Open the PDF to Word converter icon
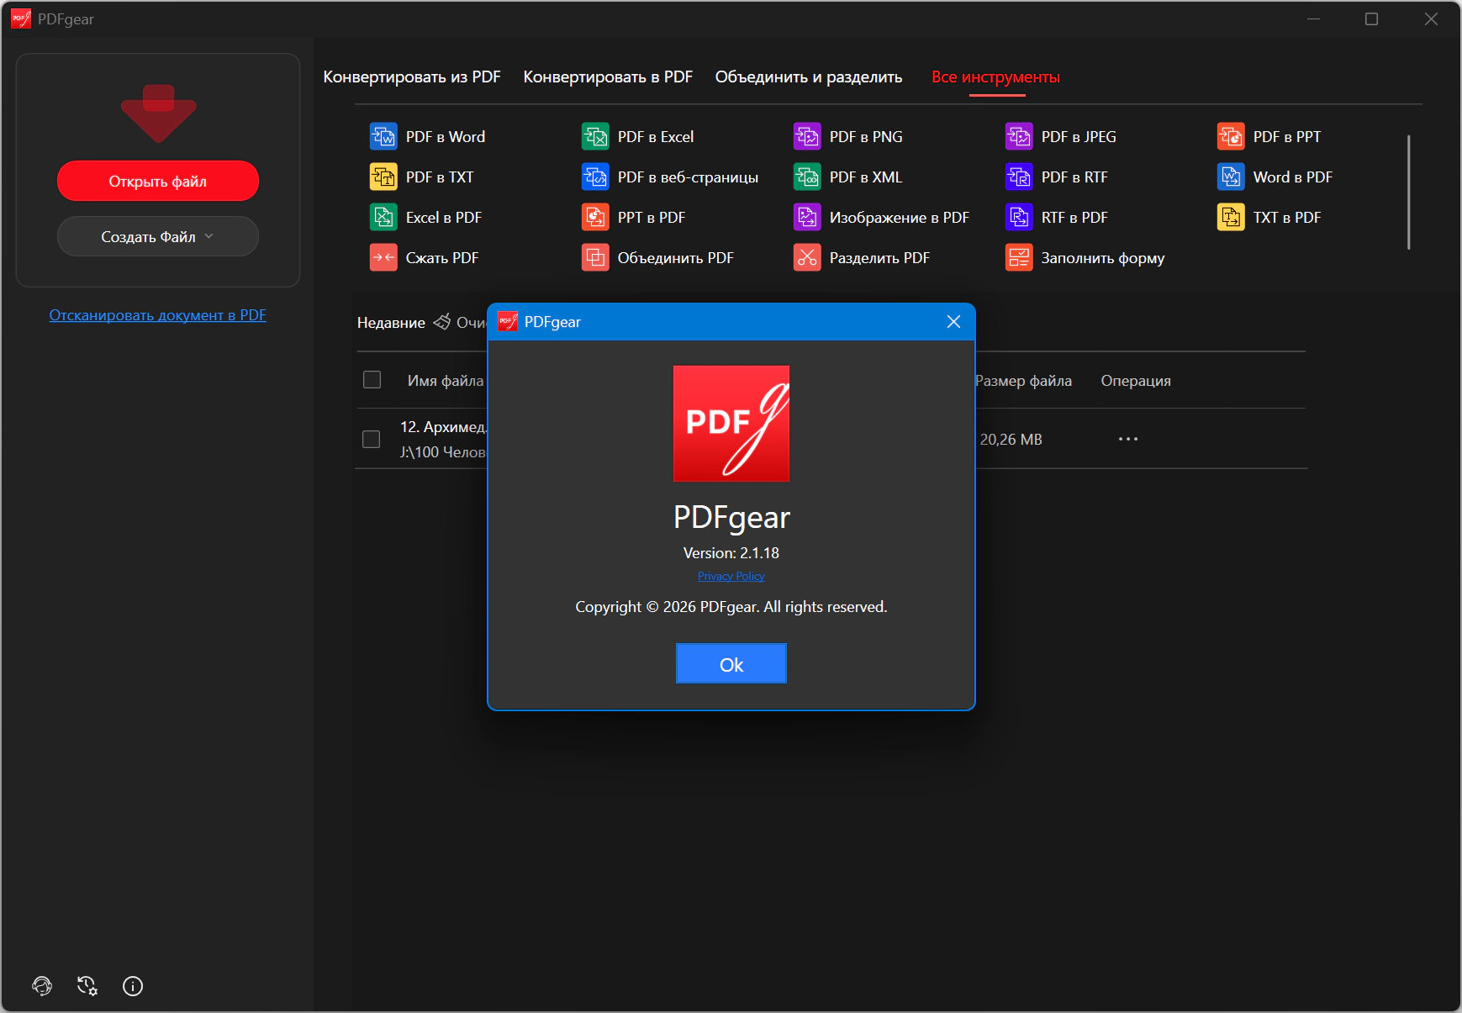Viewport: 1462px width, 1013px height. (383, 136)
